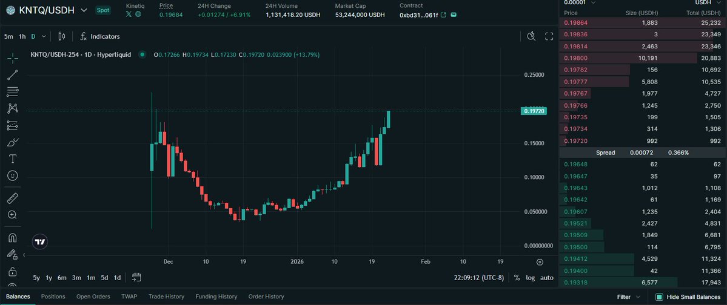Image resolution: width=727 pixels, height=305 pixels.
Task: Expand the KNTQ/USDH pair selector
Action: pos(84,10)
